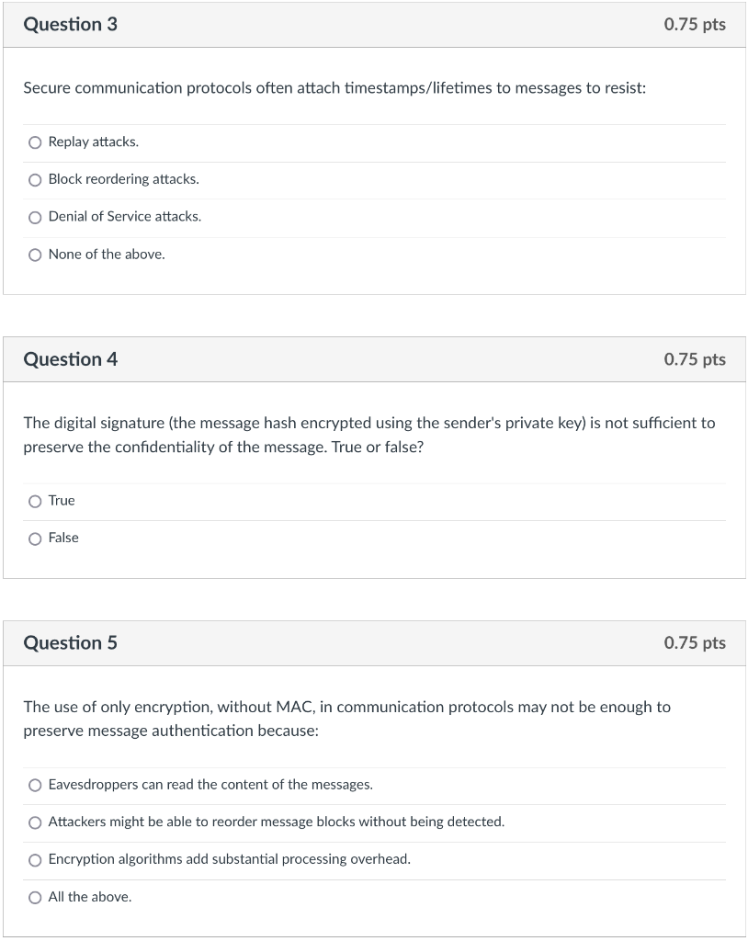
Task: Click the digital signature question text
Action: (368, 435)
